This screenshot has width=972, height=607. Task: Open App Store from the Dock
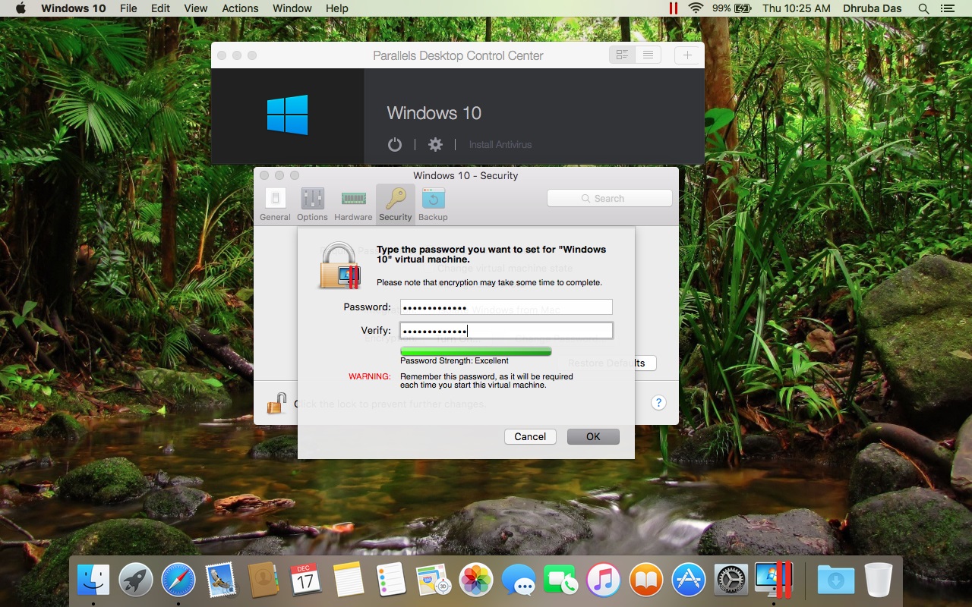click(689, 580)
